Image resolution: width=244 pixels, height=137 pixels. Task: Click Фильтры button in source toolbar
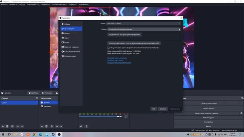pyautogui.click(x=47, y=93)
